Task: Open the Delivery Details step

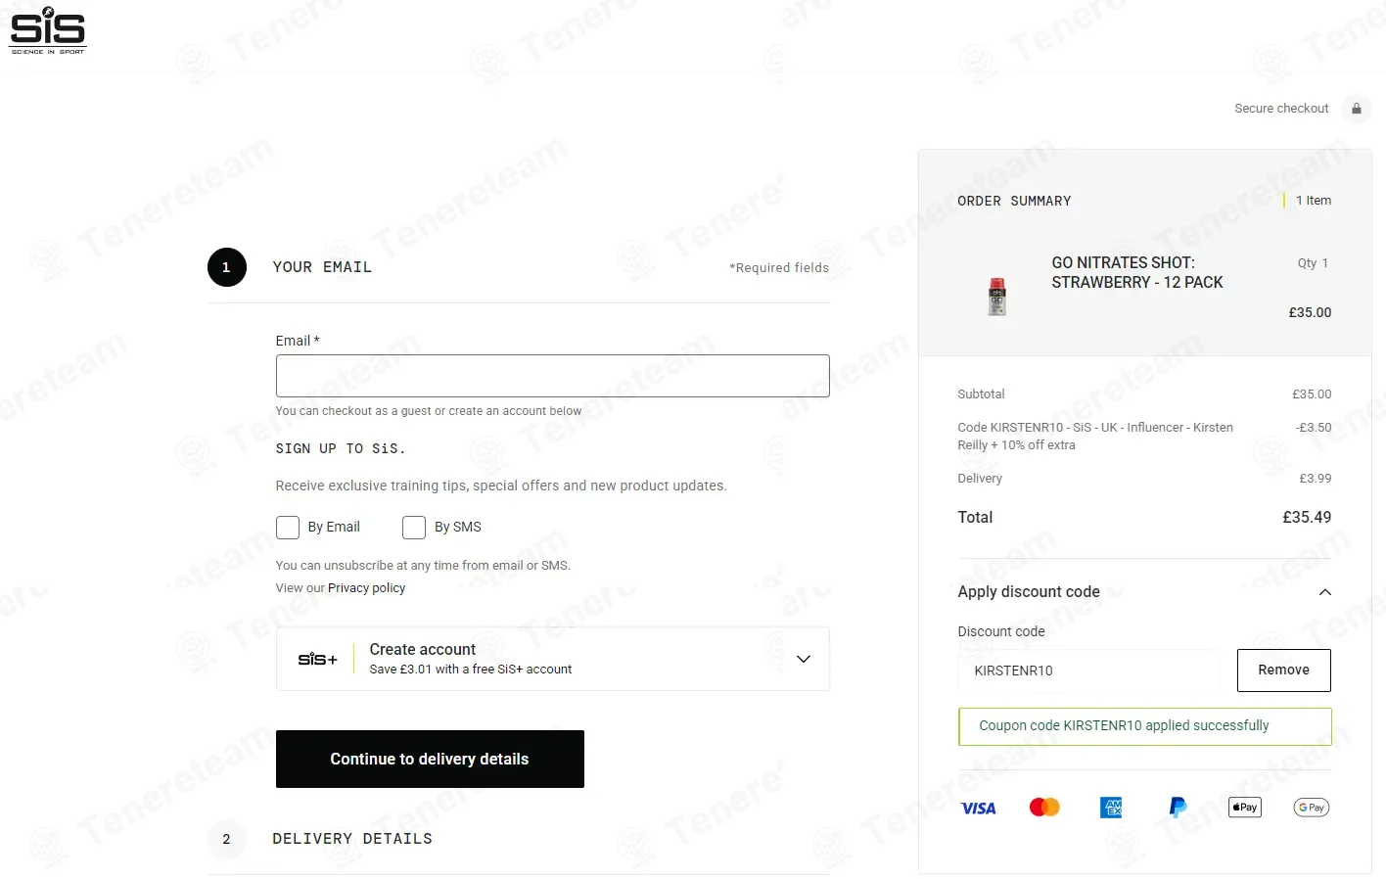Action: click(x=352, y=839)
